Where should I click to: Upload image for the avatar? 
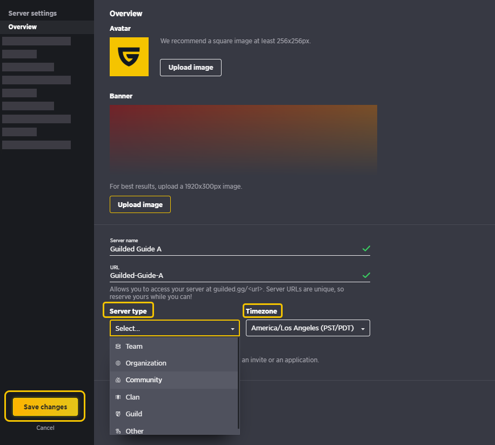coord(191,68)
